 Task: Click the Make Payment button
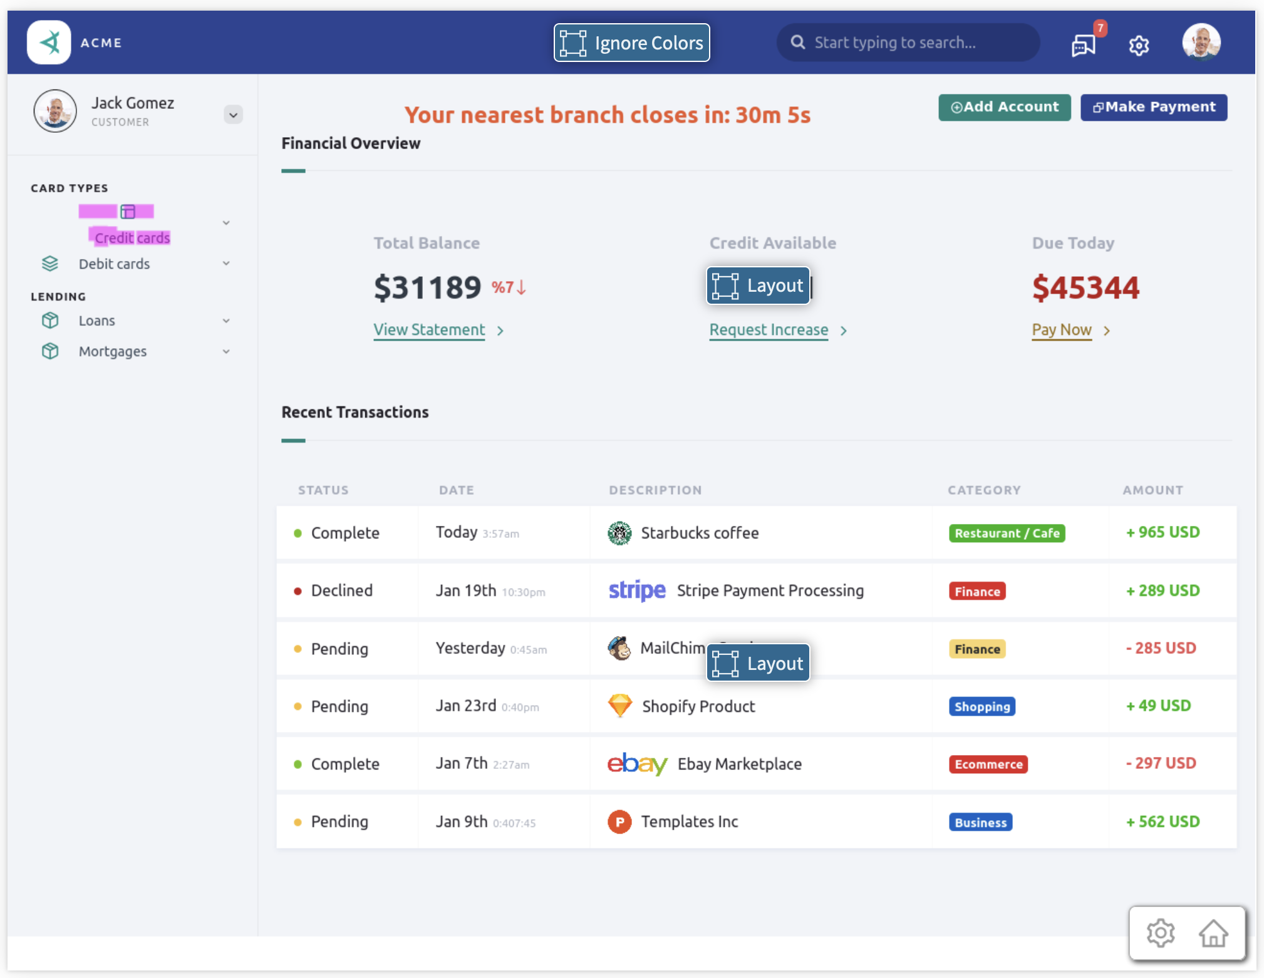[x=1153, y=107]
